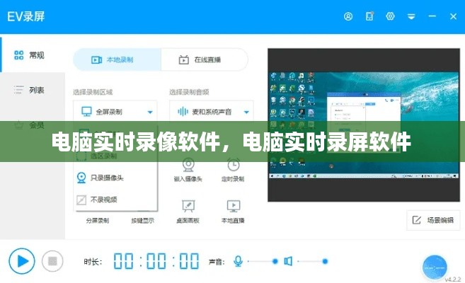465x283 pixels.
Task: Select the 本地录制 tab
Action: coord(117,60)
